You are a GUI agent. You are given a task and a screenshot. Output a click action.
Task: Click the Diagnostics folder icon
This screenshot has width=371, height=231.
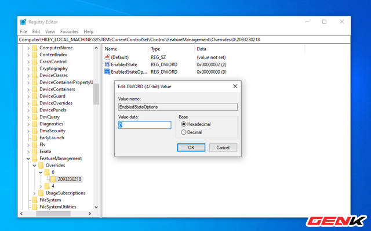[x=35, y=124]
